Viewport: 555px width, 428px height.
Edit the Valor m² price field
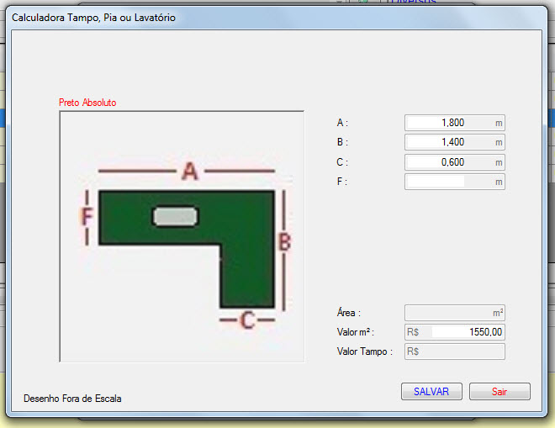[454, 332]
